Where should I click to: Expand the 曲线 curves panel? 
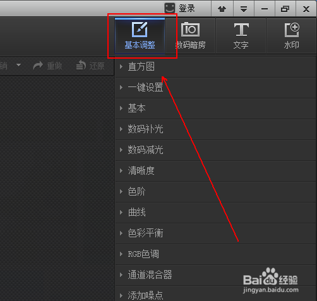[216, 213]
